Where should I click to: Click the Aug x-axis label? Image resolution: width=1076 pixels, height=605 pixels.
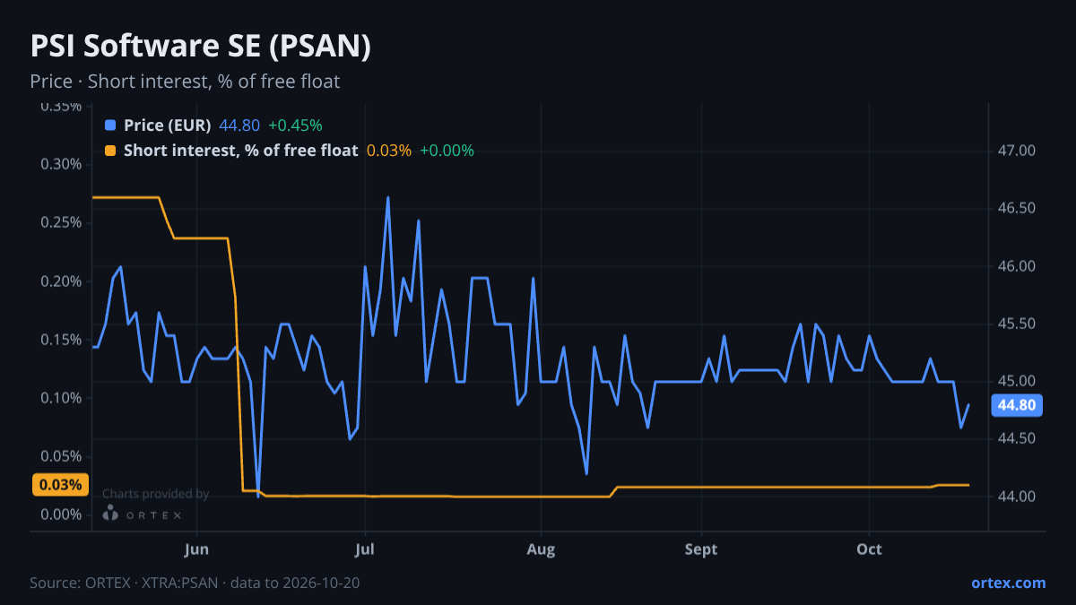tap(540, 549)
